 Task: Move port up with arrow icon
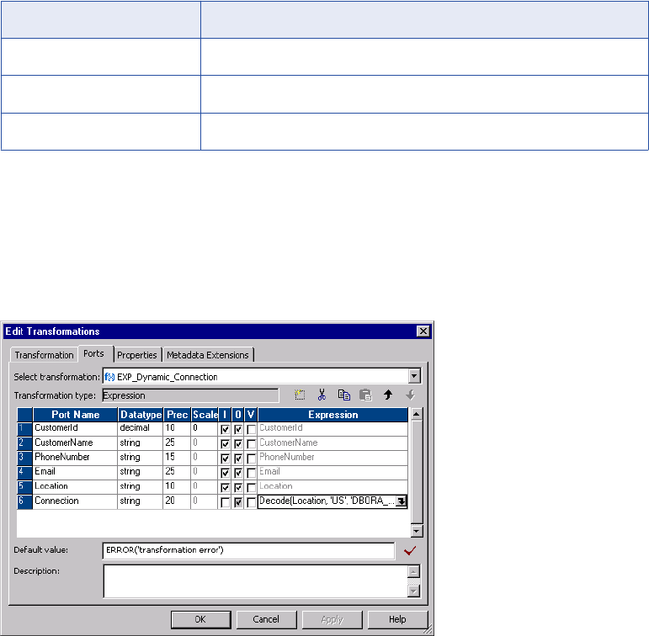point(388,395)
